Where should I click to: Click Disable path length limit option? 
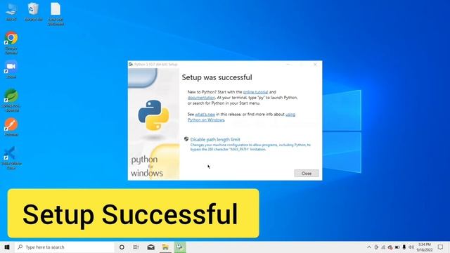tap(215, 139)
